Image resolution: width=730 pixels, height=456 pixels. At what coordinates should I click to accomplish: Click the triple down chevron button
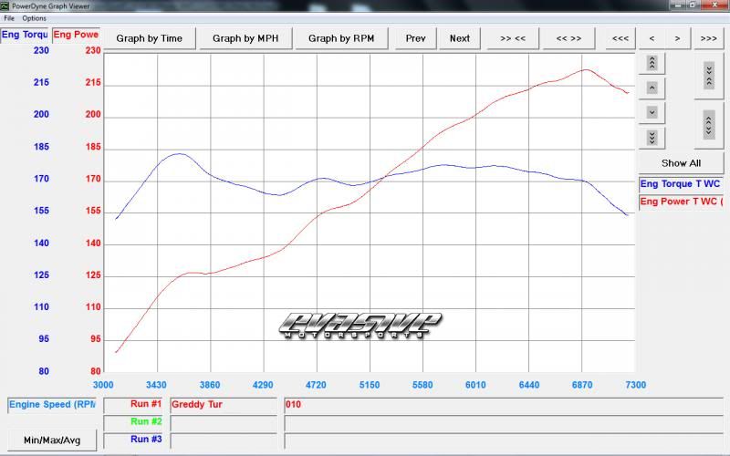pyautogui.click(x=652, y=138)
